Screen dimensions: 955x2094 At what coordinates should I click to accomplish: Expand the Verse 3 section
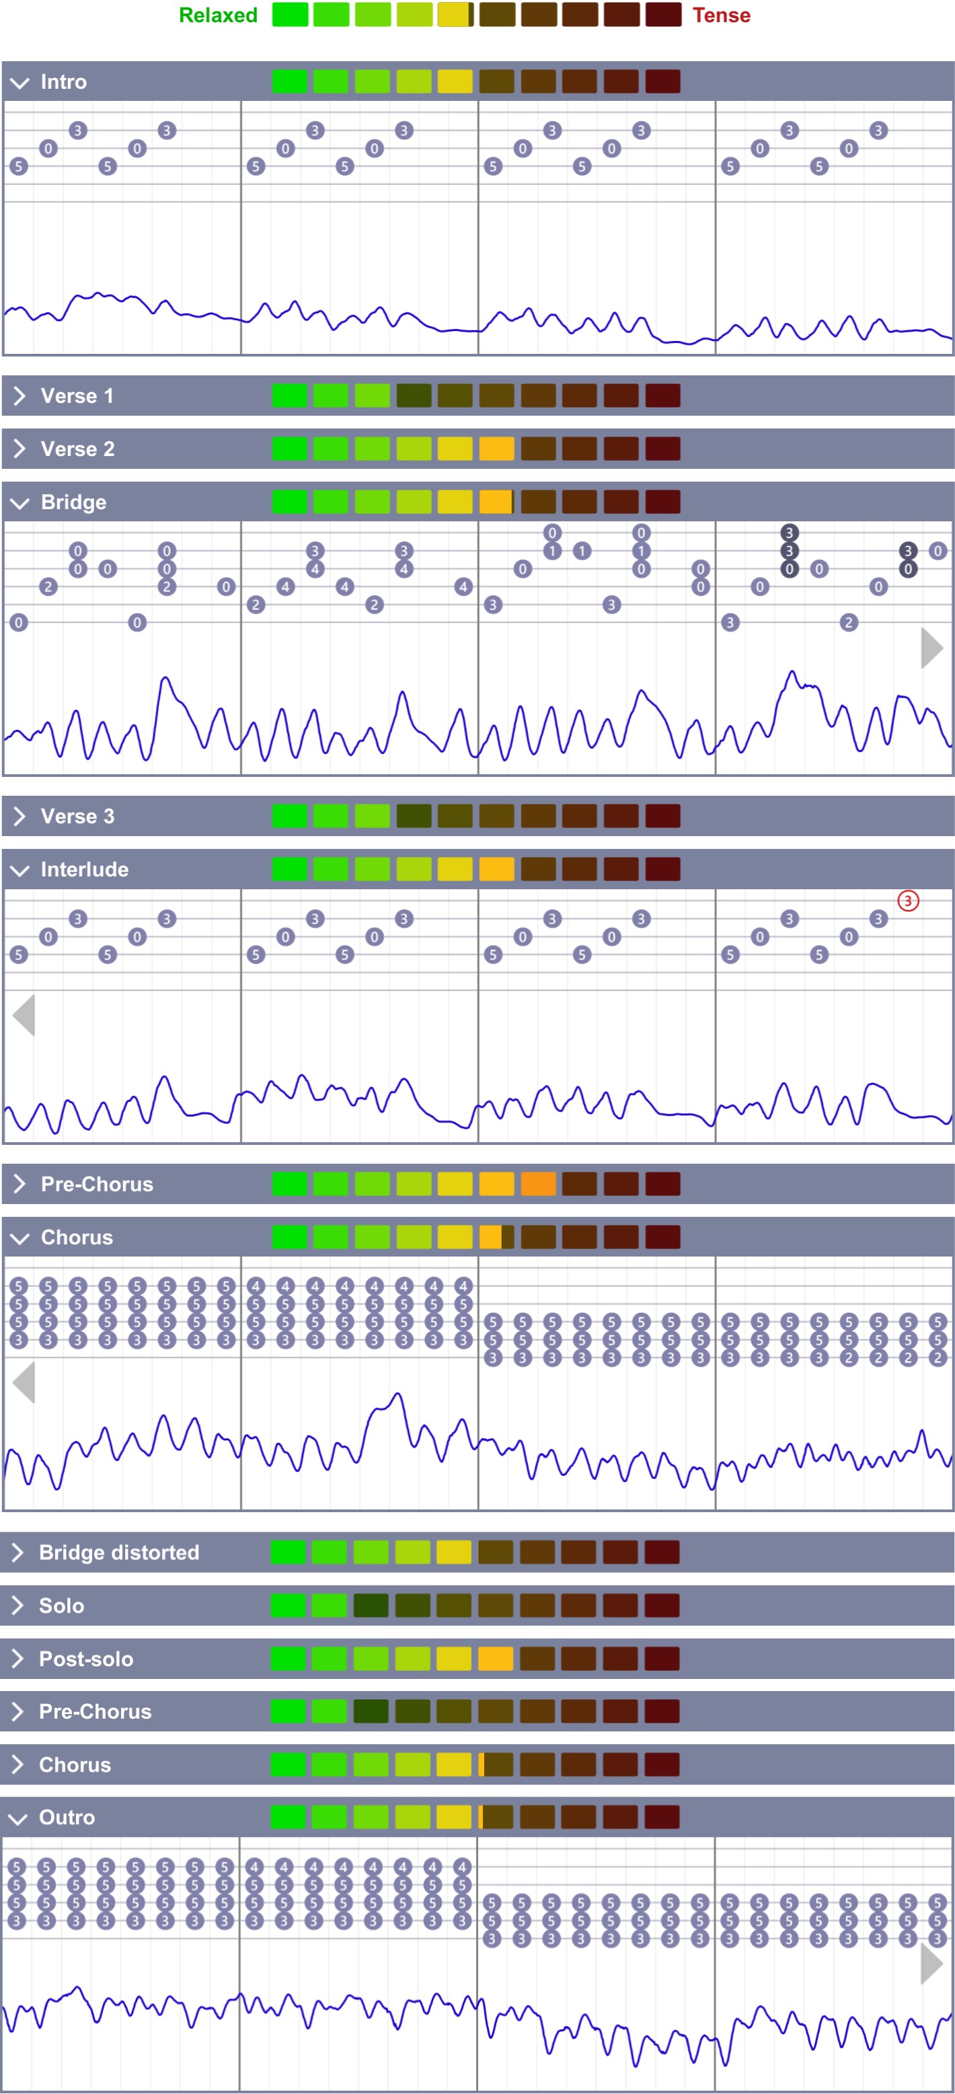(20, 816)
